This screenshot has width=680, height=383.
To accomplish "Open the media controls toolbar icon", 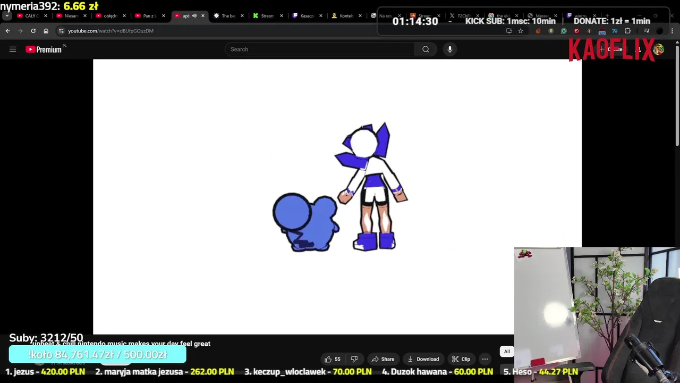I will click(x=647, y=31).
